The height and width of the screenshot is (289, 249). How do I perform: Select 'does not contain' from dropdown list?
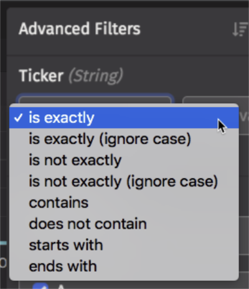[124, 224]
